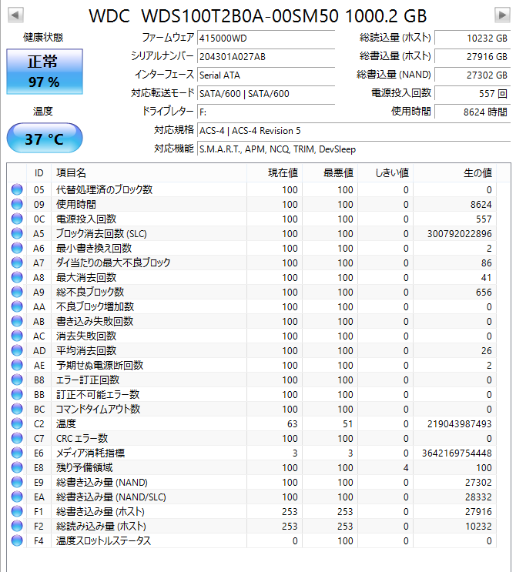
Task: Click raw value 300792022896
Action: point(460,234)
